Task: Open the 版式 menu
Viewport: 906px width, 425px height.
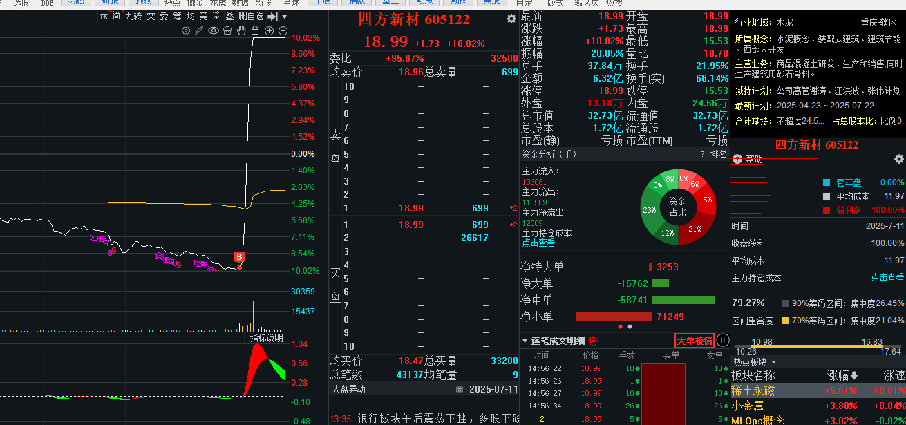Action: pos(555,3)
